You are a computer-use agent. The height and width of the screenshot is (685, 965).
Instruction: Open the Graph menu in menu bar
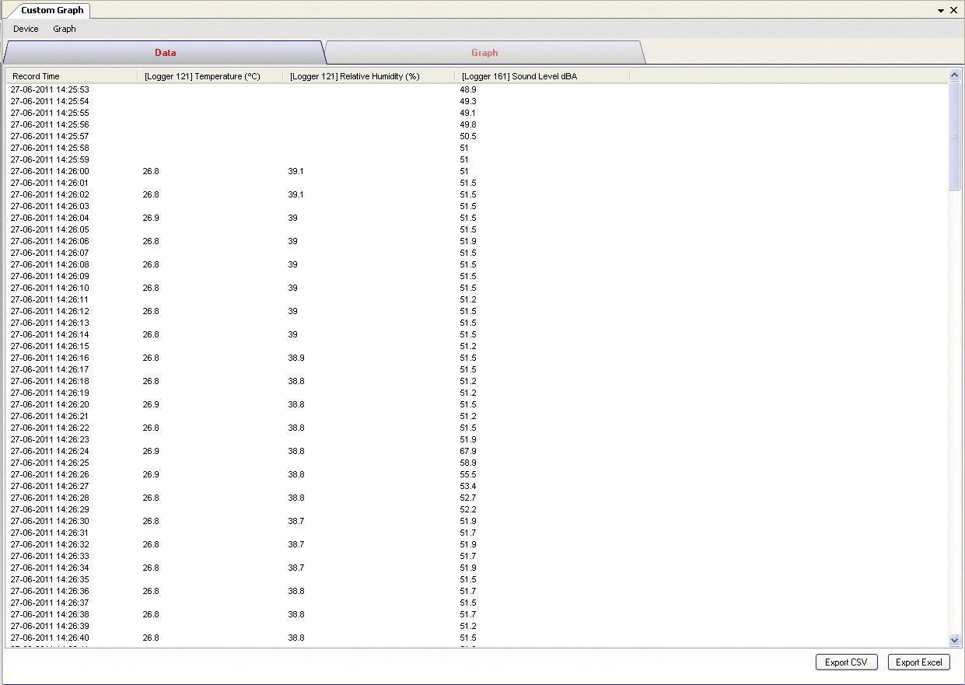tap(64, 29)
